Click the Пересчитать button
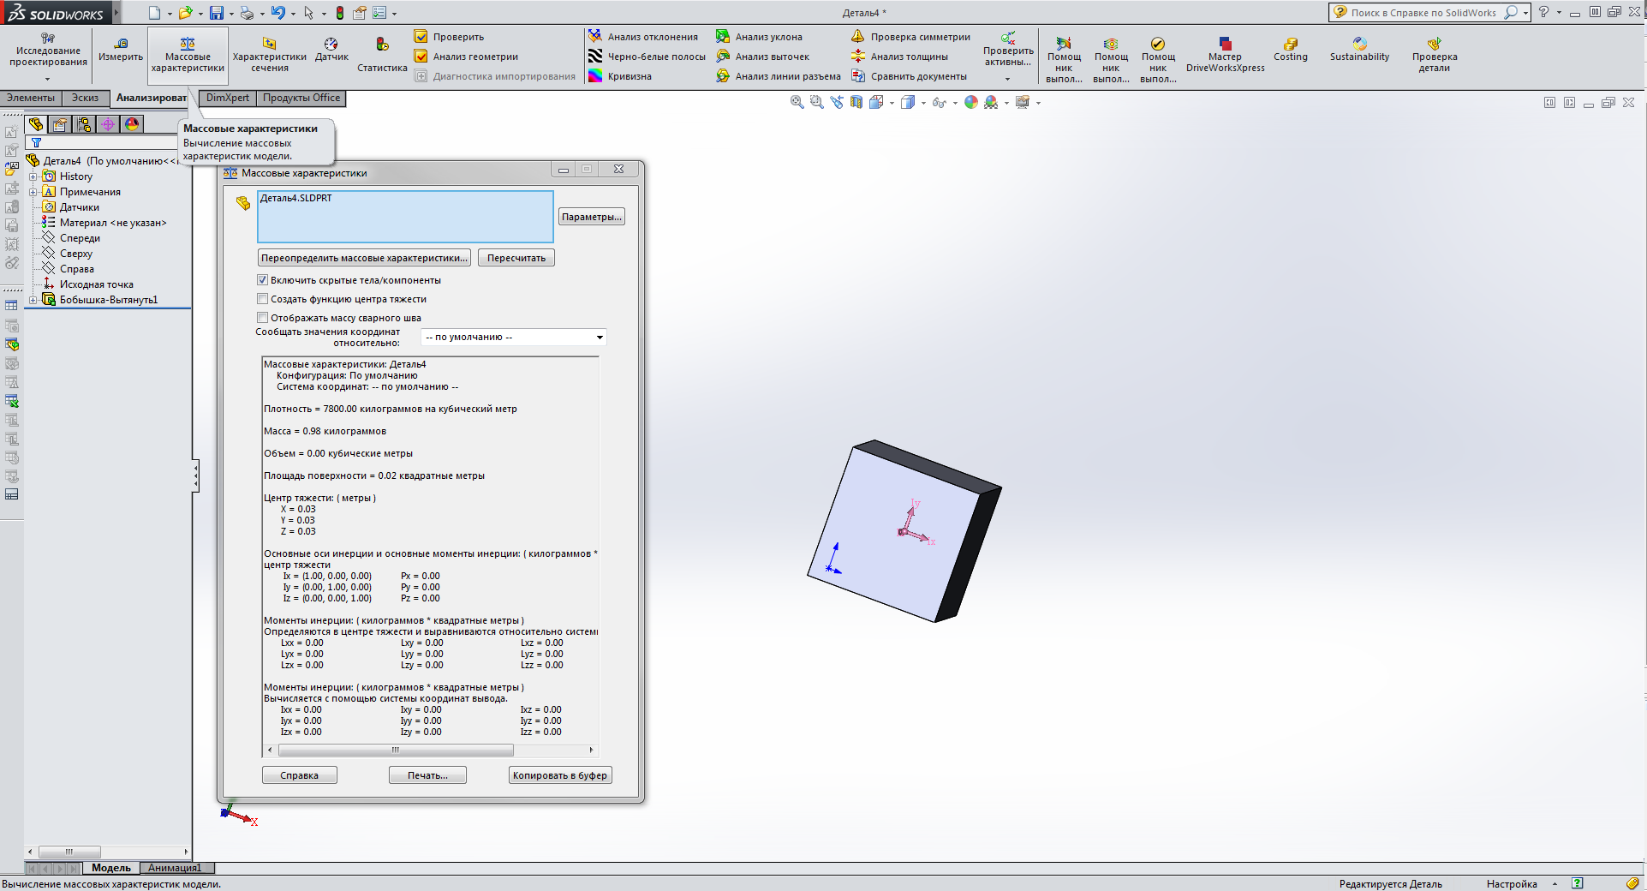Viewport: 1647px width, 891px height. pyautogui.click(x=516, y=258)
